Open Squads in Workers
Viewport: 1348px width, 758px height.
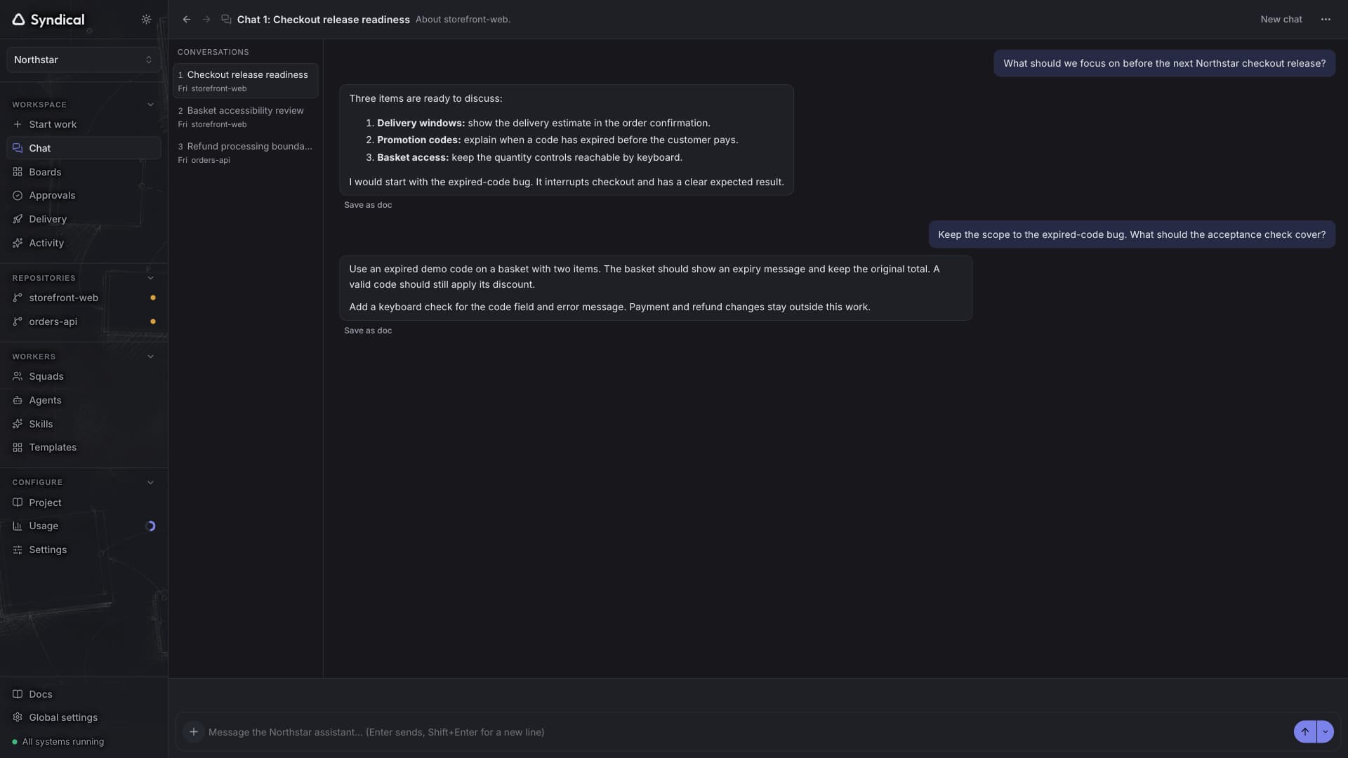[x=84, y=376]
